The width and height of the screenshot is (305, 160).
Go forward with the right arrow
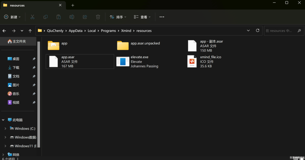[x=14, y=31]
